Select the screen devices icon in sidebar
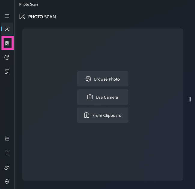This screenshot has width=195, height=189. pyautogui.click(x=7, y=72)
